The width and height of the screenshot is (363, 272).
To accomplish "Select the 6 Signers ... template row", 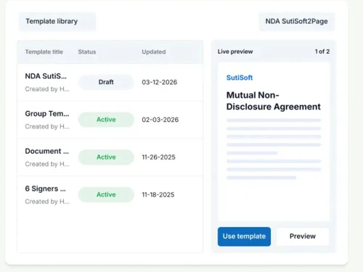I will click(x=110, y=194).
